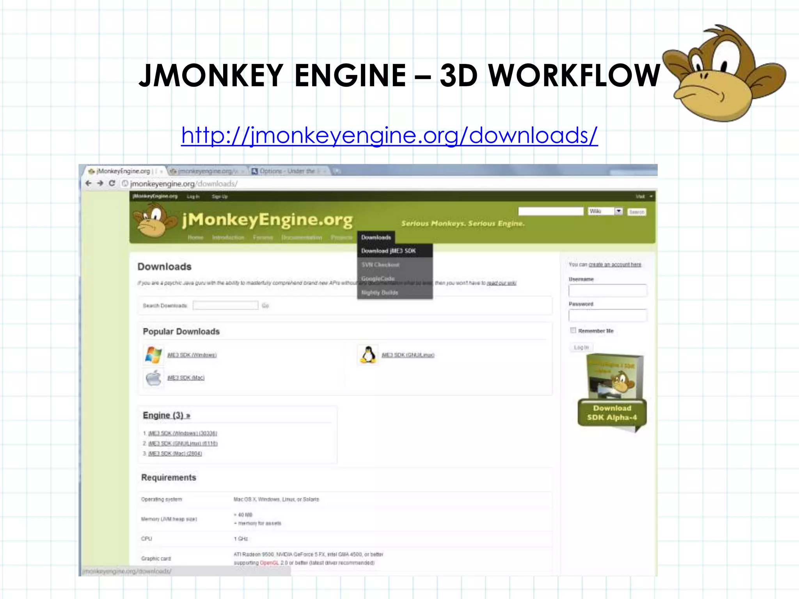Click the browser forward arrow

click(100, 183)
